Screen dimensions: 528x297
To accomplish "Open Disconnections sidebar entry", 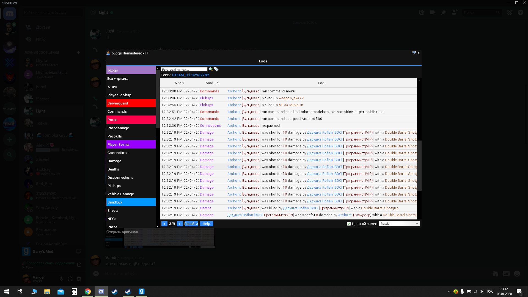I will click(131, 177).
